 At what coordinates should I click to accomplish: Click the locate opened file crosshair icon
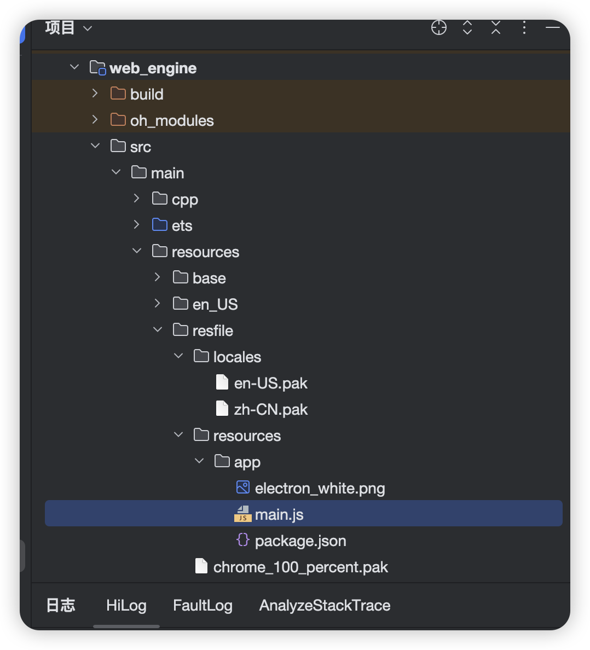click(439, 27)
